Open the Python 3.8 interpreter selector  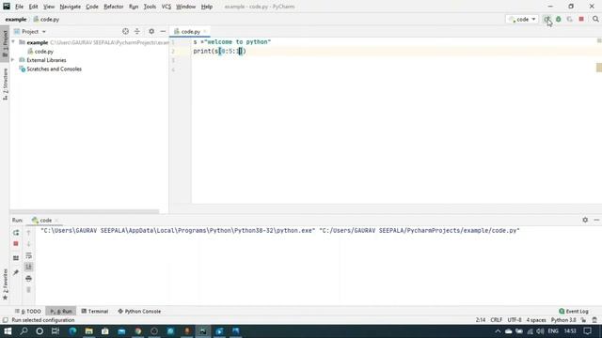[563, 320]
